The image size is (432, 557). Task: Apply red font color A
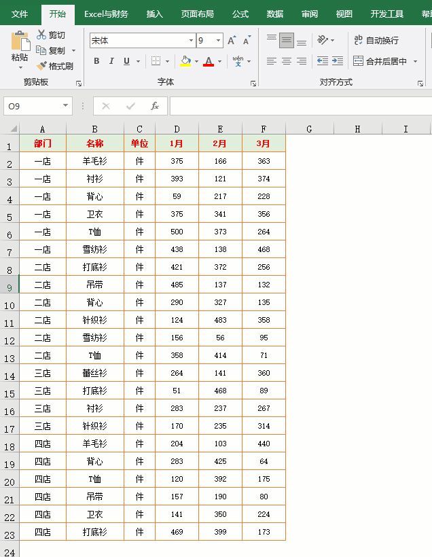point(209,61)
